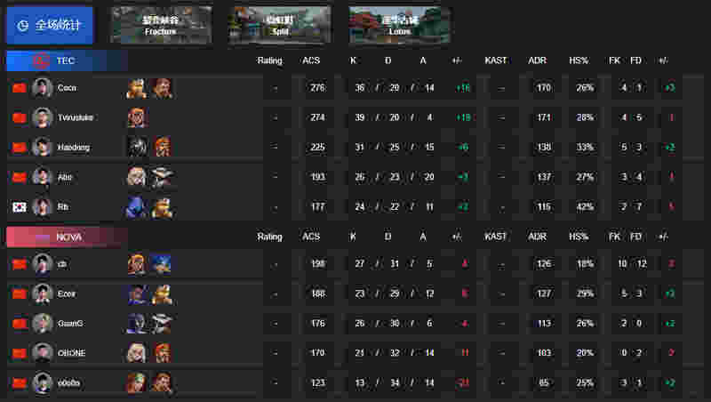Open the NOVA team header

tap(67, 237)
